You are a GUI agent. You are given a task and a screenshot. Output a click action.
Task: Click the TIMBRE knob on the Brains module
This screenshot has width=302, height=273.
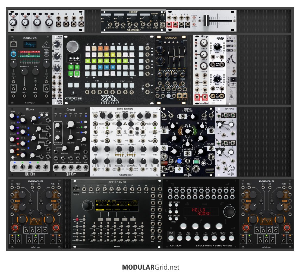14,64
